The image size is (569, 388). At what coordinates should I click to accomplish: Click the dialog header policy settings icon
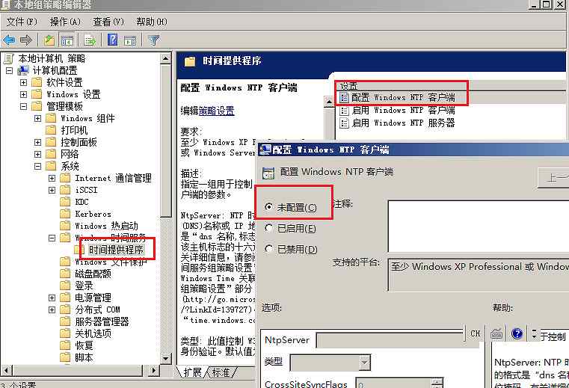coord(268,173)
